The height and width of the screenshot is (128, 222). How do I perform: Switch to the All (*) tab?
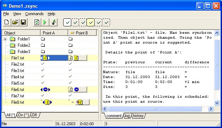coord(11,115)
